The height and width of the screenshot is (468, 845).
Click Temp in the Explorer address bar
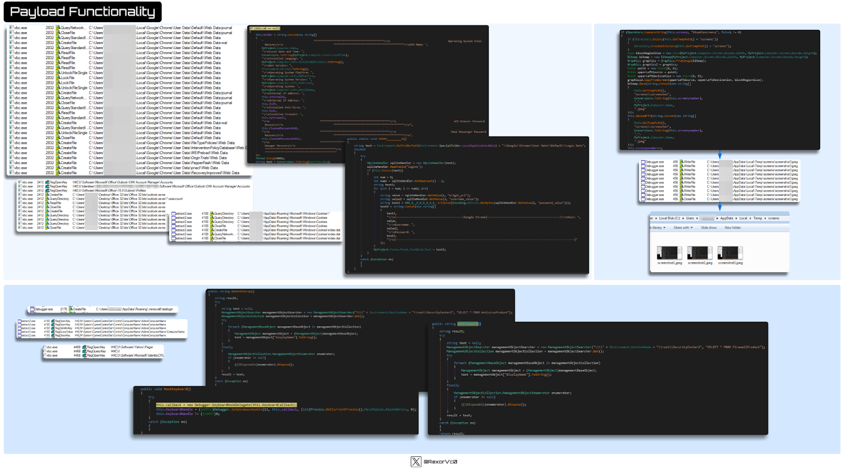tap(758, 218)
